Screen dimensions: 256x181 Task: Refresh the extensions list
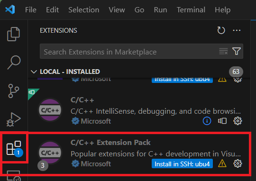[221, 30]
